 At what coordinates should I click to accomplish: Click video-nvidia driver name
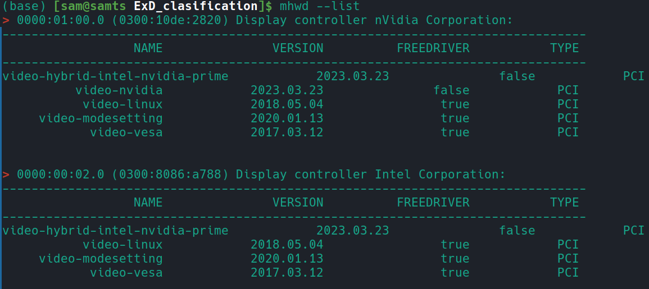click(x=119, y=90)
